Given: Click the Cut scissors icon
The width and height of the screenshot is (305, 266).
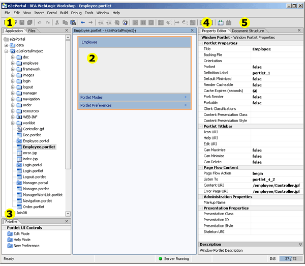Looking at the screenshot, I should [x=57, y=22].
